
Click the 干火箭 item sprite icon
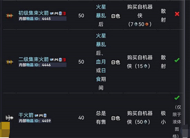click(9, 118)
